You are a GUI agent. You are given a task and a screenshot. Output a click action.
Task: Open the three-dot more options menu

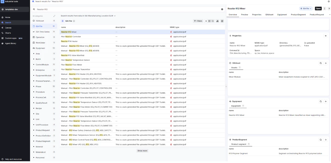pos(325,9)
